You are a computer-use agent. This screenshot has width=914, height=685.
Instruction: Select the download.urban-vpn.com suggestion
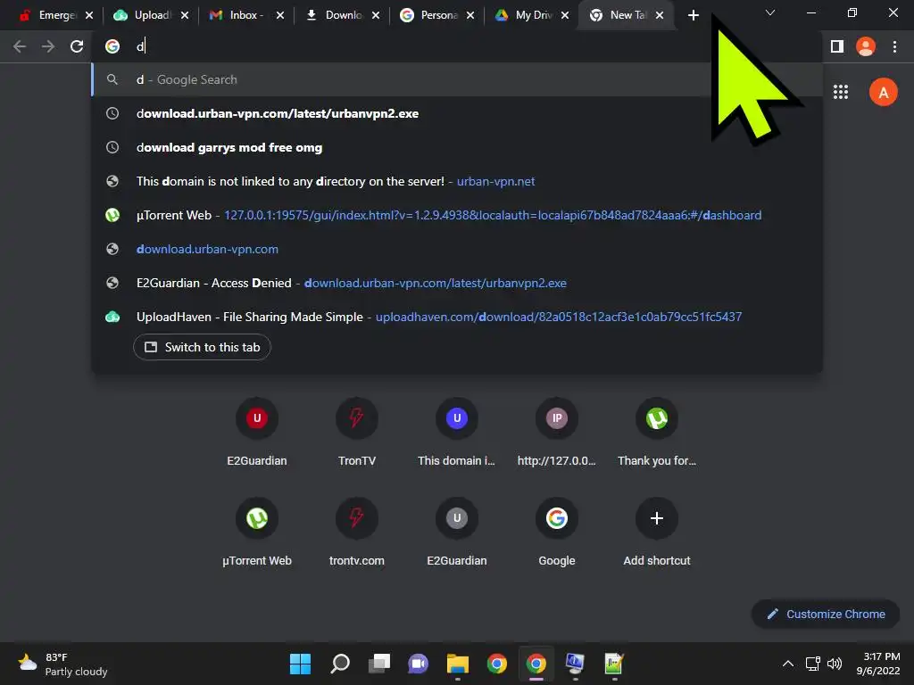point(457,249)
